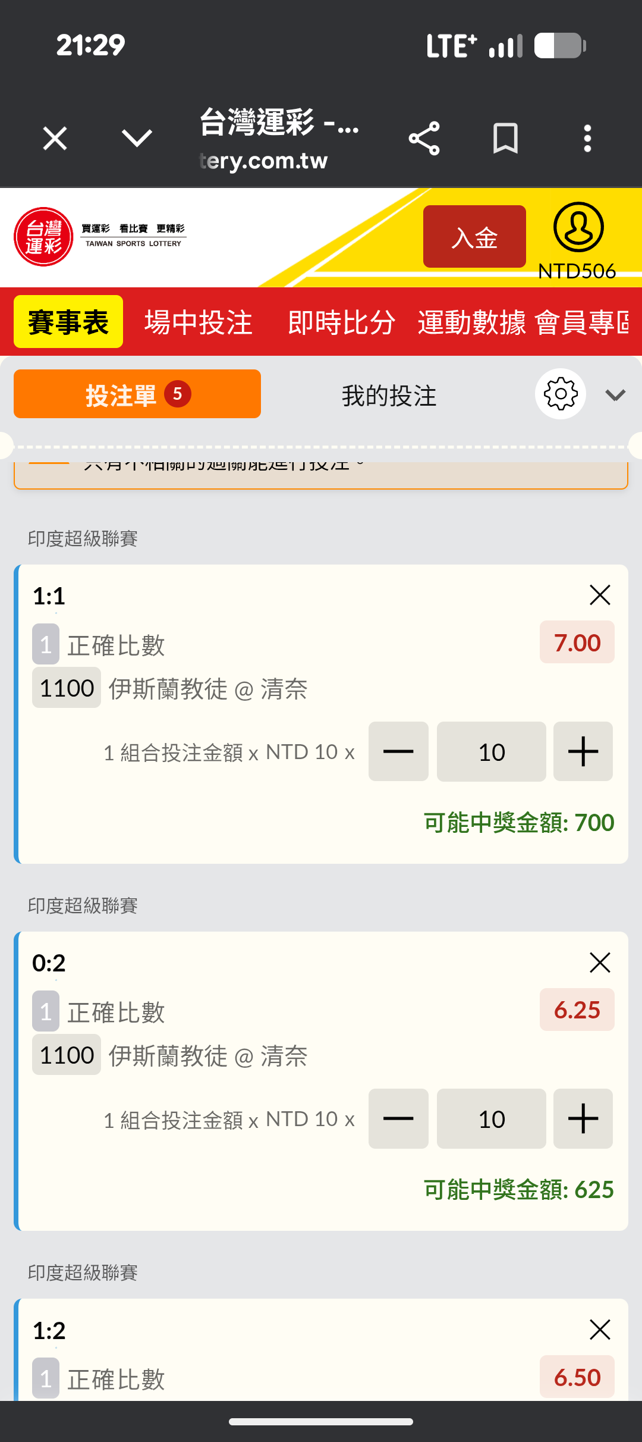Tap the share icon in browser bar

tap(424, 139)
